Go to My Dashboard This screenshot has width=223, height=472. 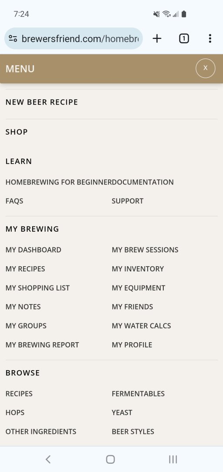(33, 250)
